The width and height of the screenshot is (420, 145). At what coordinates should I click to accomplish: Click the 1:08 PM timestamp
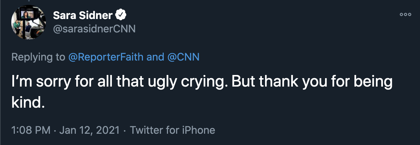point(31,130)
